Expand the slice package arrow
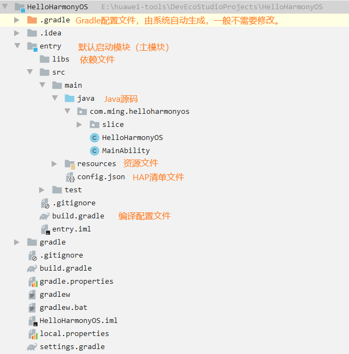Viewport: 349px width, 354px height. (x=79, y=124)
